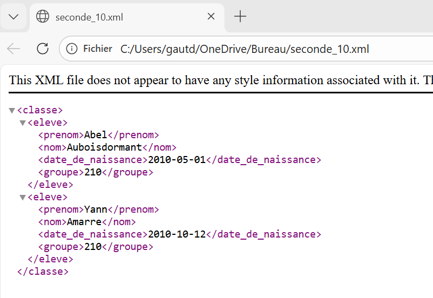This screenshot has height=298, width=433.
Task: Click the closing classe tag
Action: (43, 272)
